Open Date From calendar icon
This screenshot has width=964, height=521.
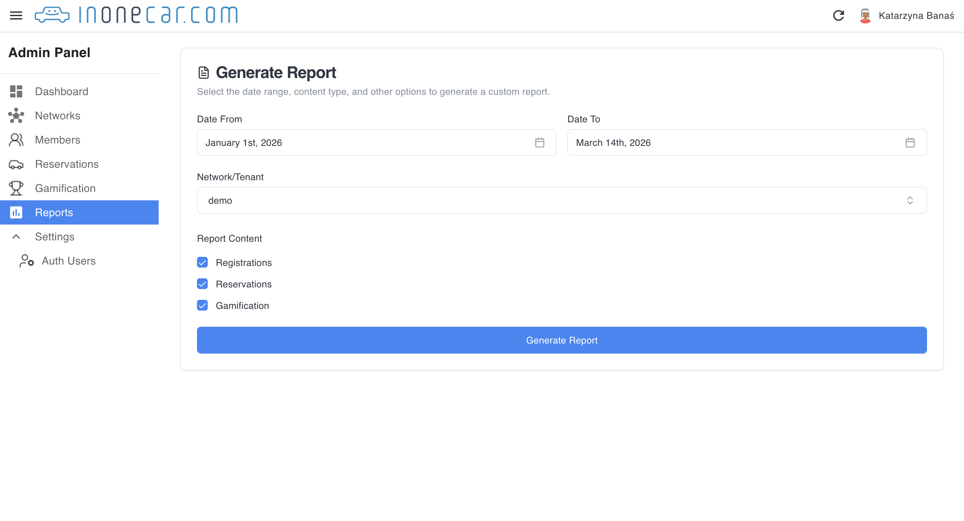(x=539, y=143)
